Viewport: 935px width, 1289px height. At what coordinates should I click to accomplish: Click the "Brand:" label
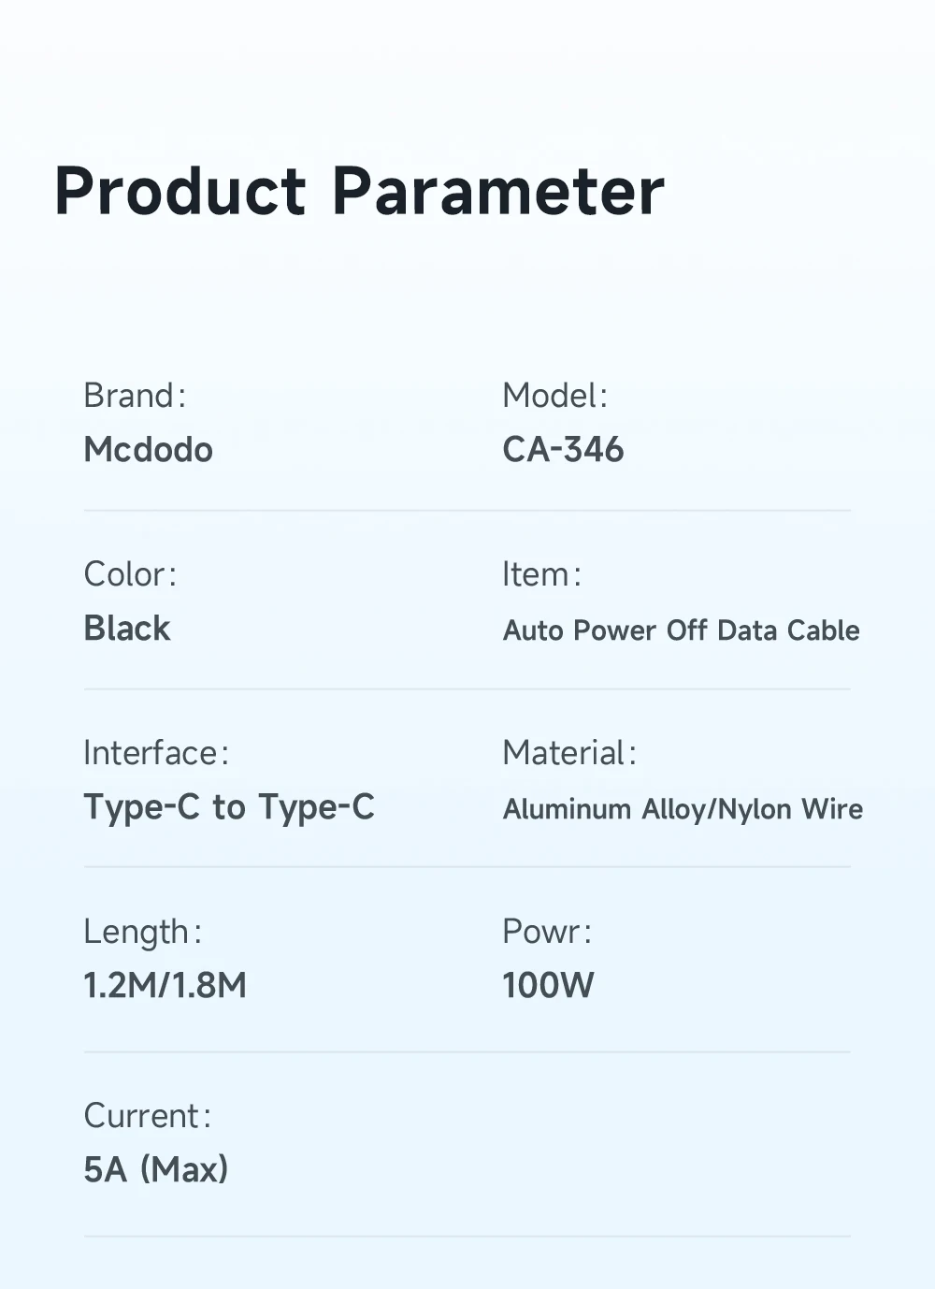[x=135, y=396]
